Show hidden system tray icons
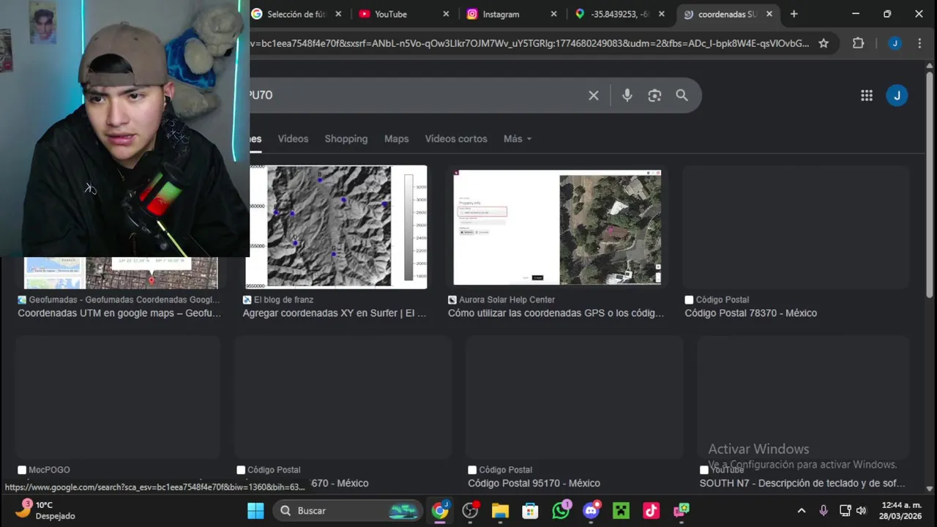The image size is (937, 527). coord(801,510)
